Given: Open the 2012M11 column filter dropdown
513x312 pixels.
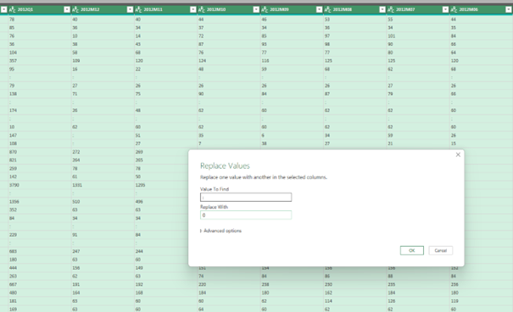Looking at the screenshot, I should click(193, 9).
